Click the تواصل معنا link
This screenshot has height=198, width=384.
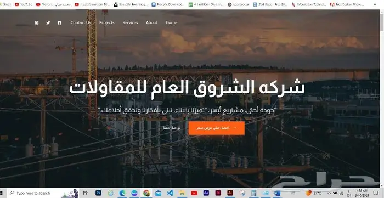click(x=172, y=128)
